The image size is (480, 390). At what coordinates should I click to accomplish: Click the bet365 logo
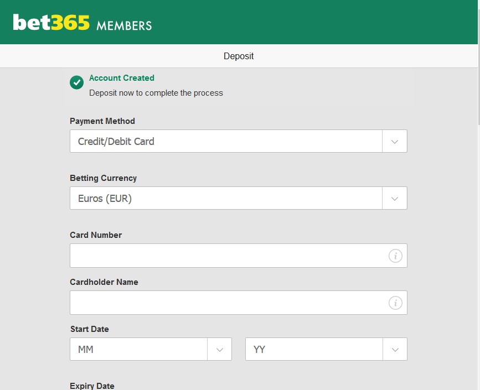click(x=51, y=23)
